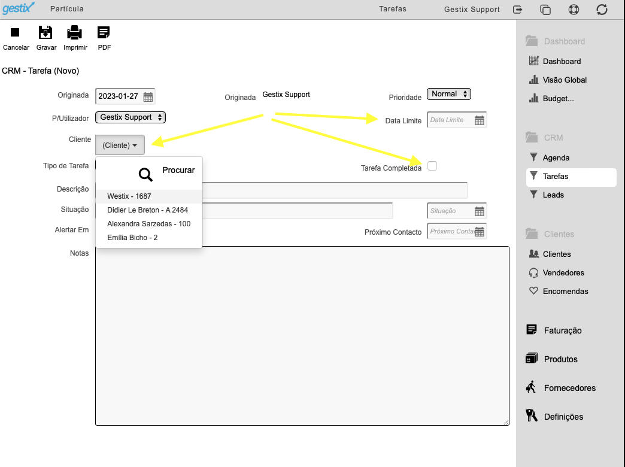Open the lifebuoy help icon
The image size is (625, 467).
pyautogui.click(x=574, y=10)
